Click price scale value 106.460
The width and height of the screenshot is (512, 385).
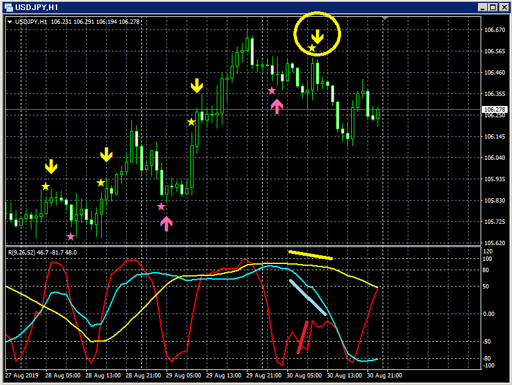pos(494,72)
